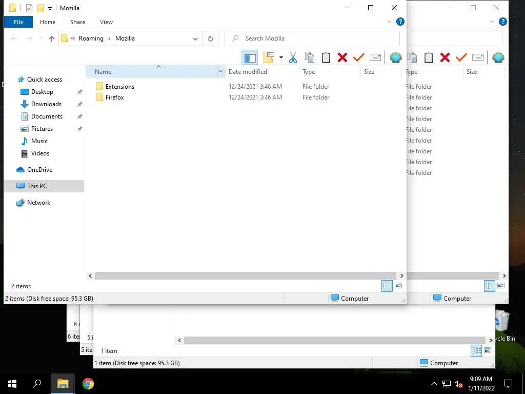Sort by Type column in Mozilla window
The height and width of the screenshot is (394, 525).
coord(330,72)
